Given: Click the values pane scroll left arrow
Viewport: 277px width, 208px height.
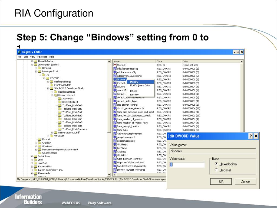Looking at the screenshot, I should coord(114,175).
